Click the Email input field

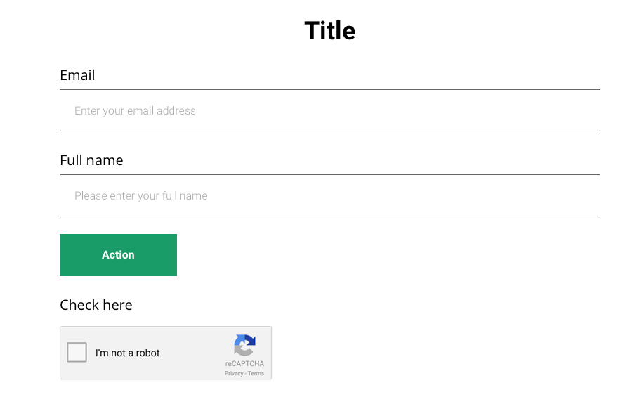click(x=330, y=110)
